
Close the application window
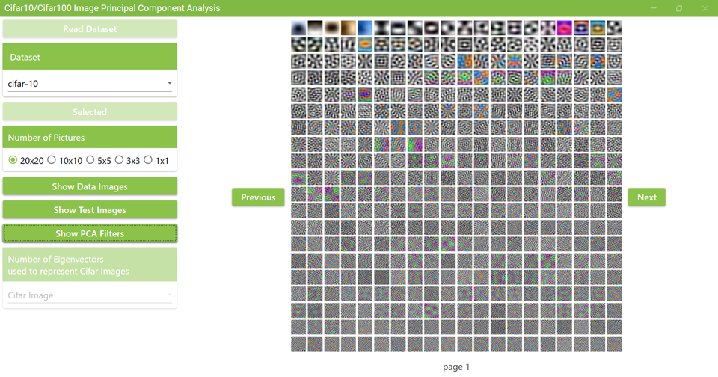[x=705, y=8]
